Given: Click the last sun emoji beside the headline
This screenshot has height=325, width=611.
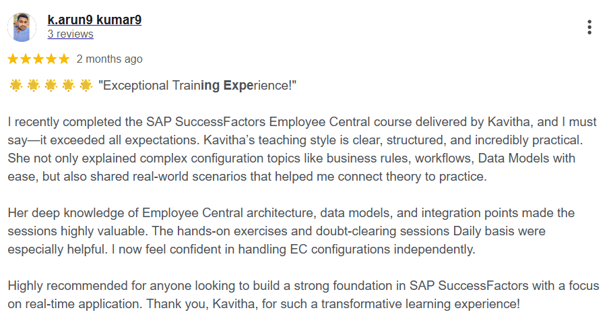Looking at the screenshot, I should (86, 85).
